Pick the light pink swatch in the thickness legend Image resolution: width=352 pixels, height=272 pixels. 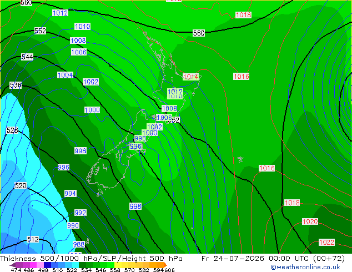pyautogui.click(x=40, y=265)
